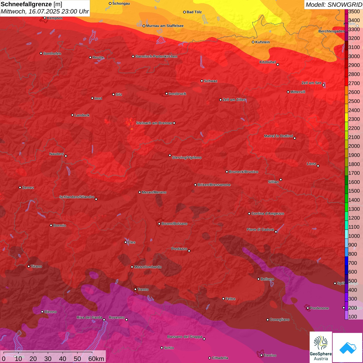Image resolution: width=363 pixels, height=363 pixels.
Task: Click the Matrei in Osttirol label
Action: point(278,136)
